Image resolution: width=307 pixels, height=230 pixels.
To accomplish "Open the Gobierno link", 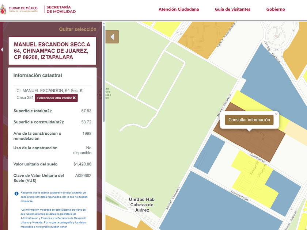I will pyautogui.click(x=276, y=9).
